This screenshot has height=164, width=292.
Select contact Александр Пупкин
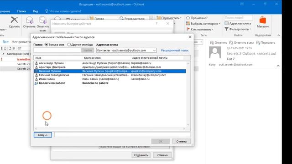click(110, 63)
